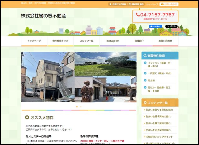Open 一戸建て（新築・中古） search link
The image size is (199, 145).
[x=160, y=73]
